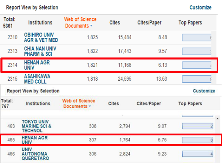Click Top Papers bar for HENAN AGR row 465
The height and width of the screenshot is (163, 222).
pos(198,140)
